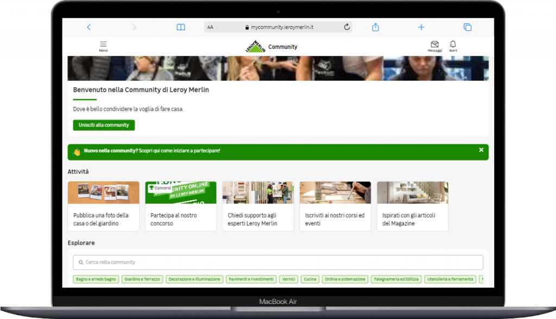Select 'Chiedi supporto agli esperti' card
556x319 pixels.
pyautogui.click(x=258, y=206)
